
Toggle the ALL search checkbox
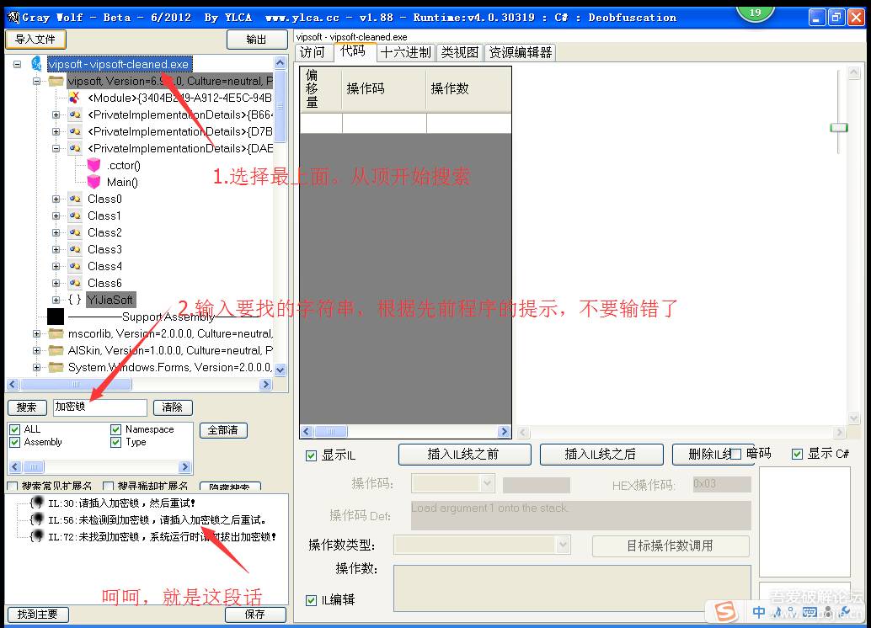(15, 429)
